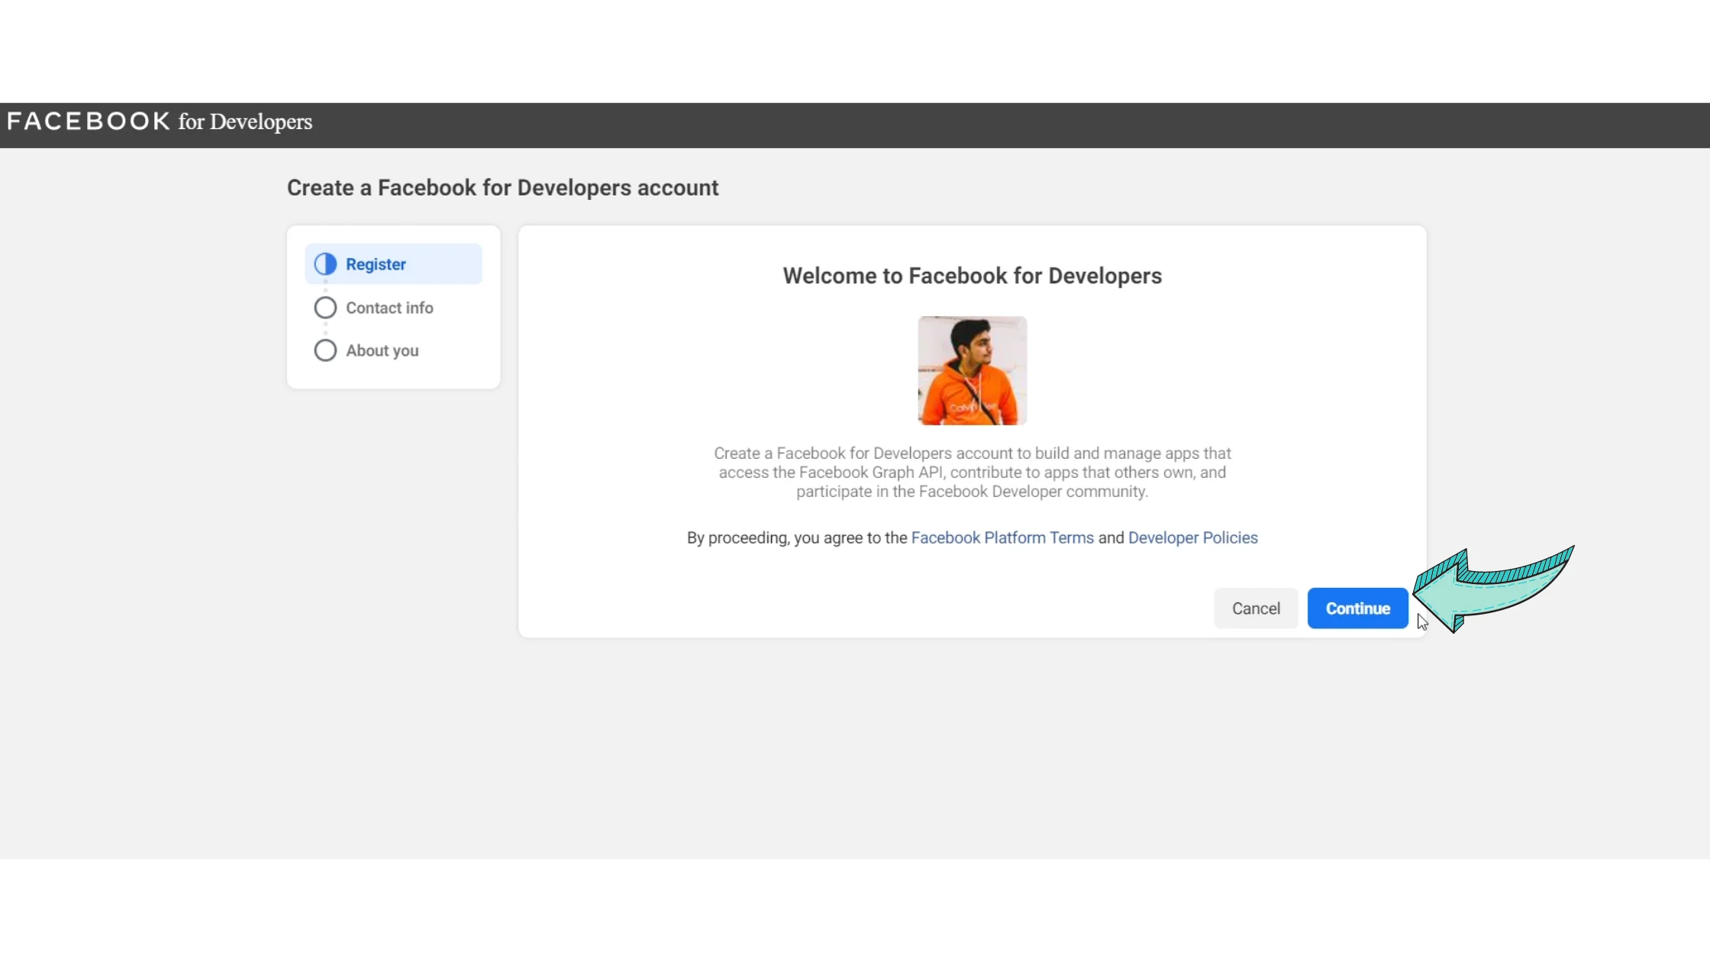1710x962 pixels.
Task: Click the FACEBOOK wordmark logo
Action: click(x=89, y=121)
